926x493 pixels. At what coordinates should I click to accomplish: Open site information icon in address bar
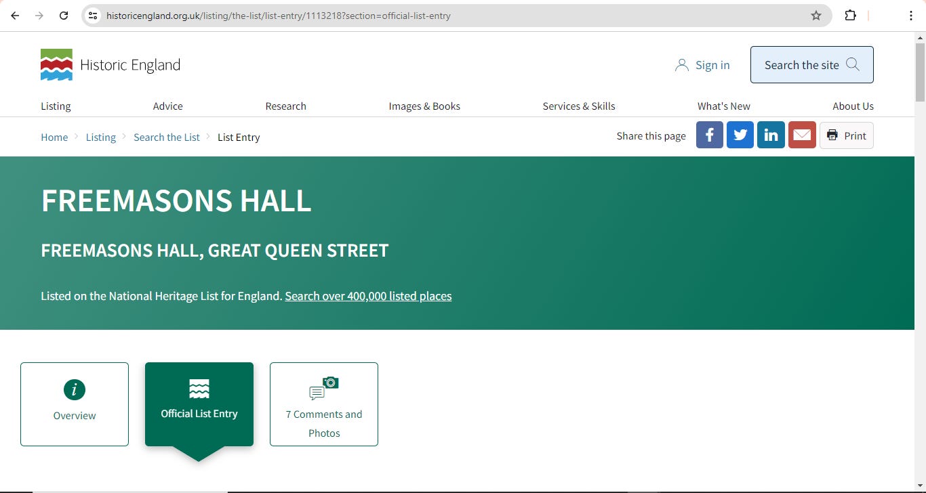[94, 16]
